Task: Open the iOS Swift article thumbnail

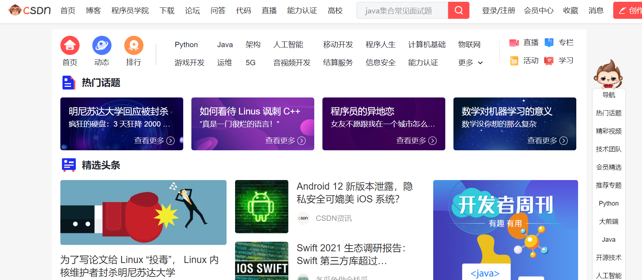Action: click(x=262, y=261)
